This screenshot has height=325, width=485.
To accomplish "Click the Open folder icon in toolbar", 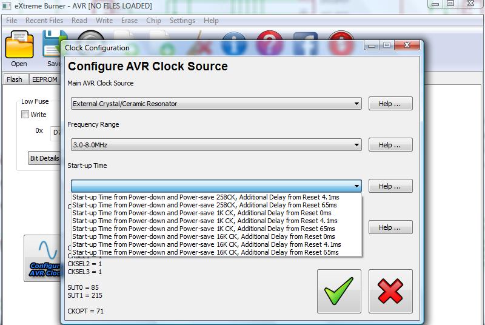I will 19,44.
